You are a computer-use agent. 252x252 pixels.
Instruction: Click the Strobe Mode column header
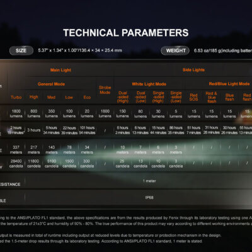point(105,90)
